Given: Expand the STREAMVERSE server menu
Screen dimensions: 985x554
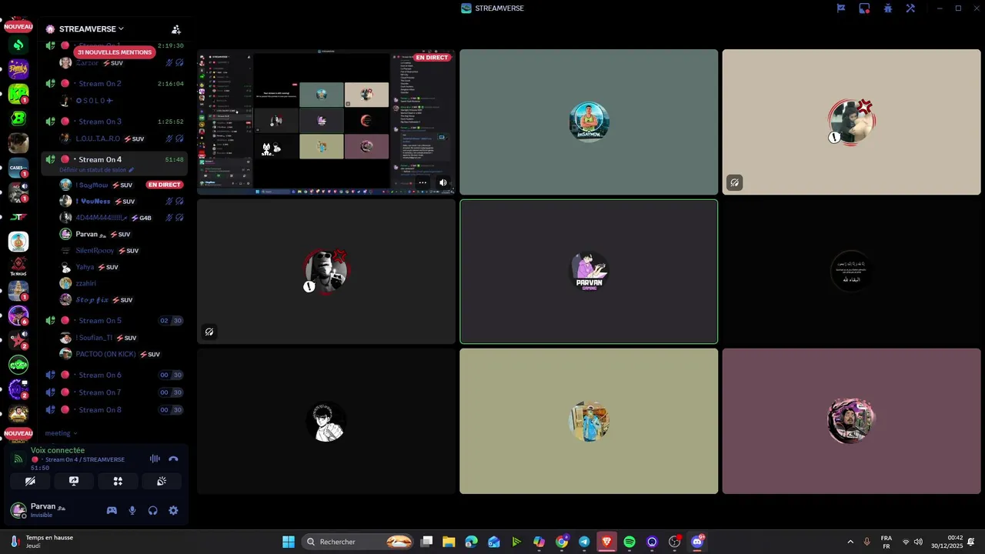Looking at the screenshot, I should pyautogui.click(x=91, y=29).
